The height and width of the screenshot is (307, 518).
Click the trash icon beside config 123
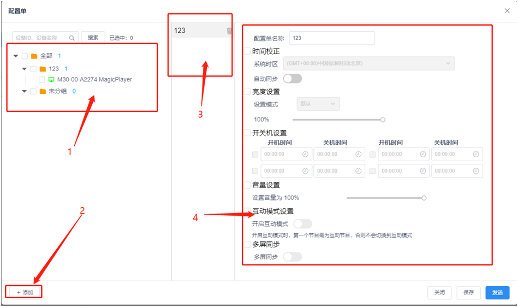(229, 31)
